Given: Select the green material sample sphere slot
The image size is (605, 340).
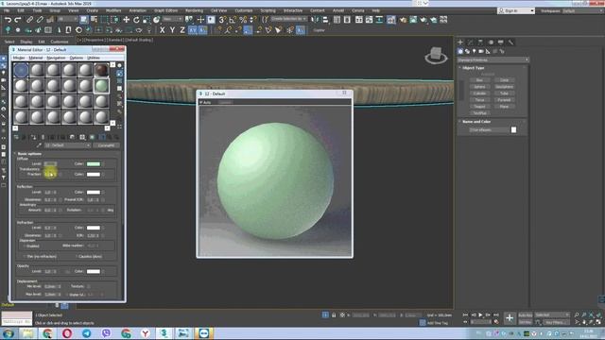Looking at the screenshot, I should click(101, 86).
